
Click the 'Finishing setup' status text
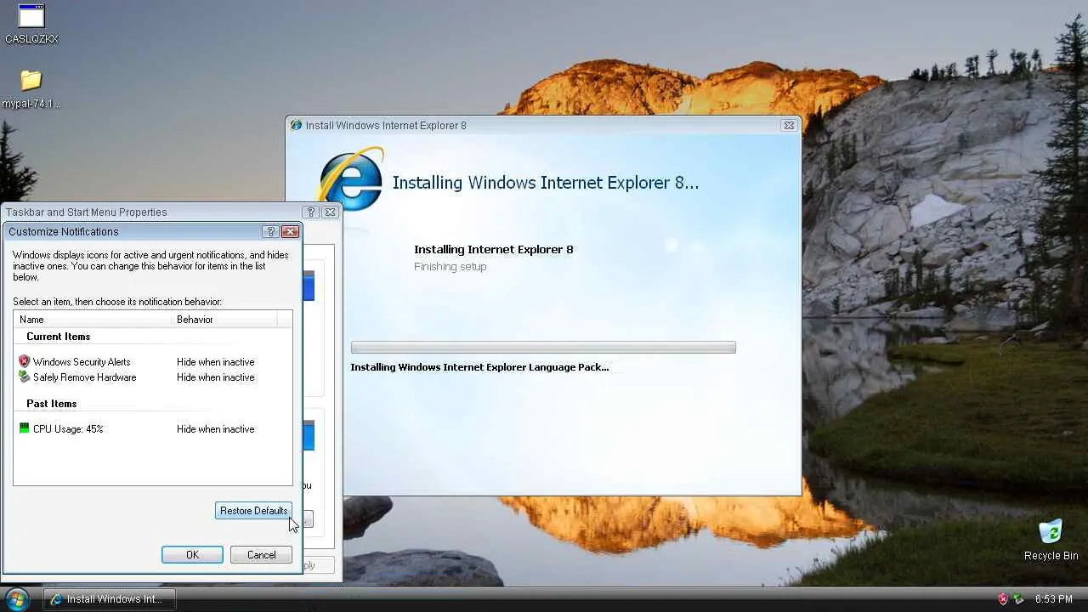tap(450, 267)
